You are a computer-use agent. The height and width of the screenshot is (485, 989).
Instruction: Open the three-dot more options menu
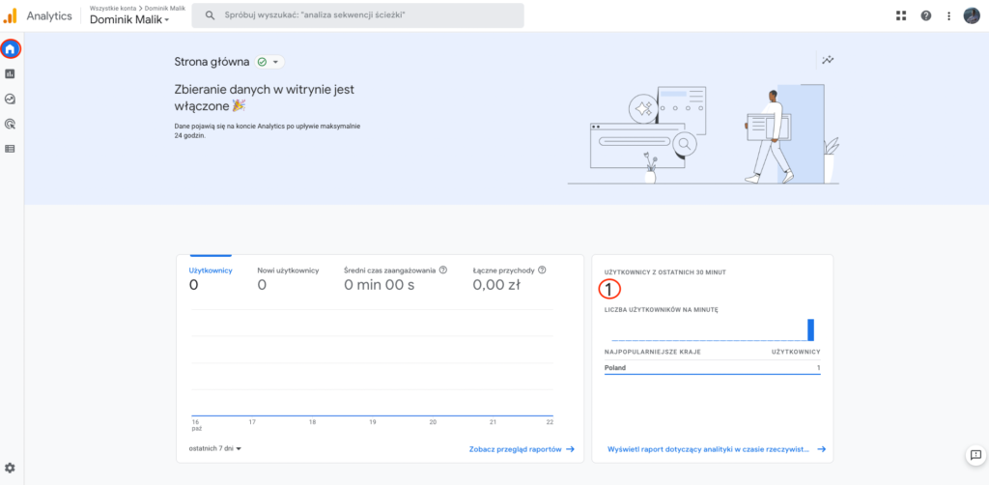pyautogui.click(x=949, y=15)
